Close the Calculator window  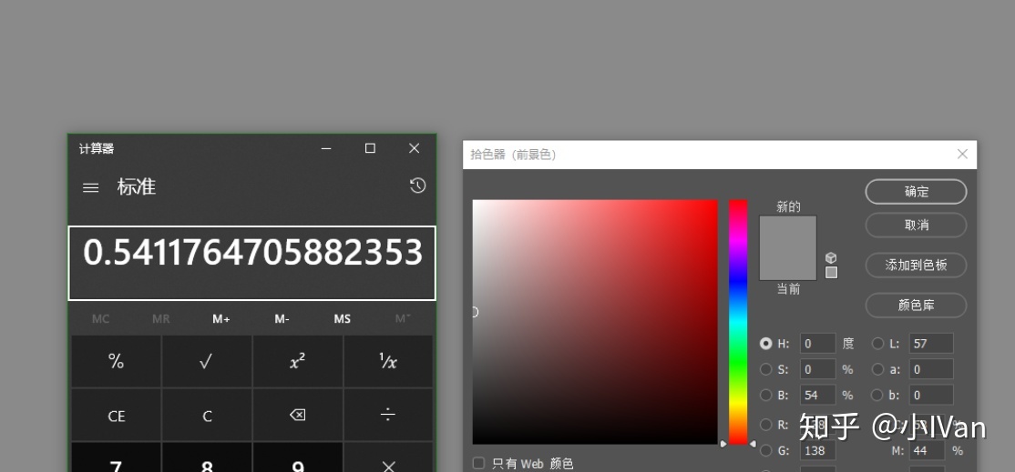(415, 148)
